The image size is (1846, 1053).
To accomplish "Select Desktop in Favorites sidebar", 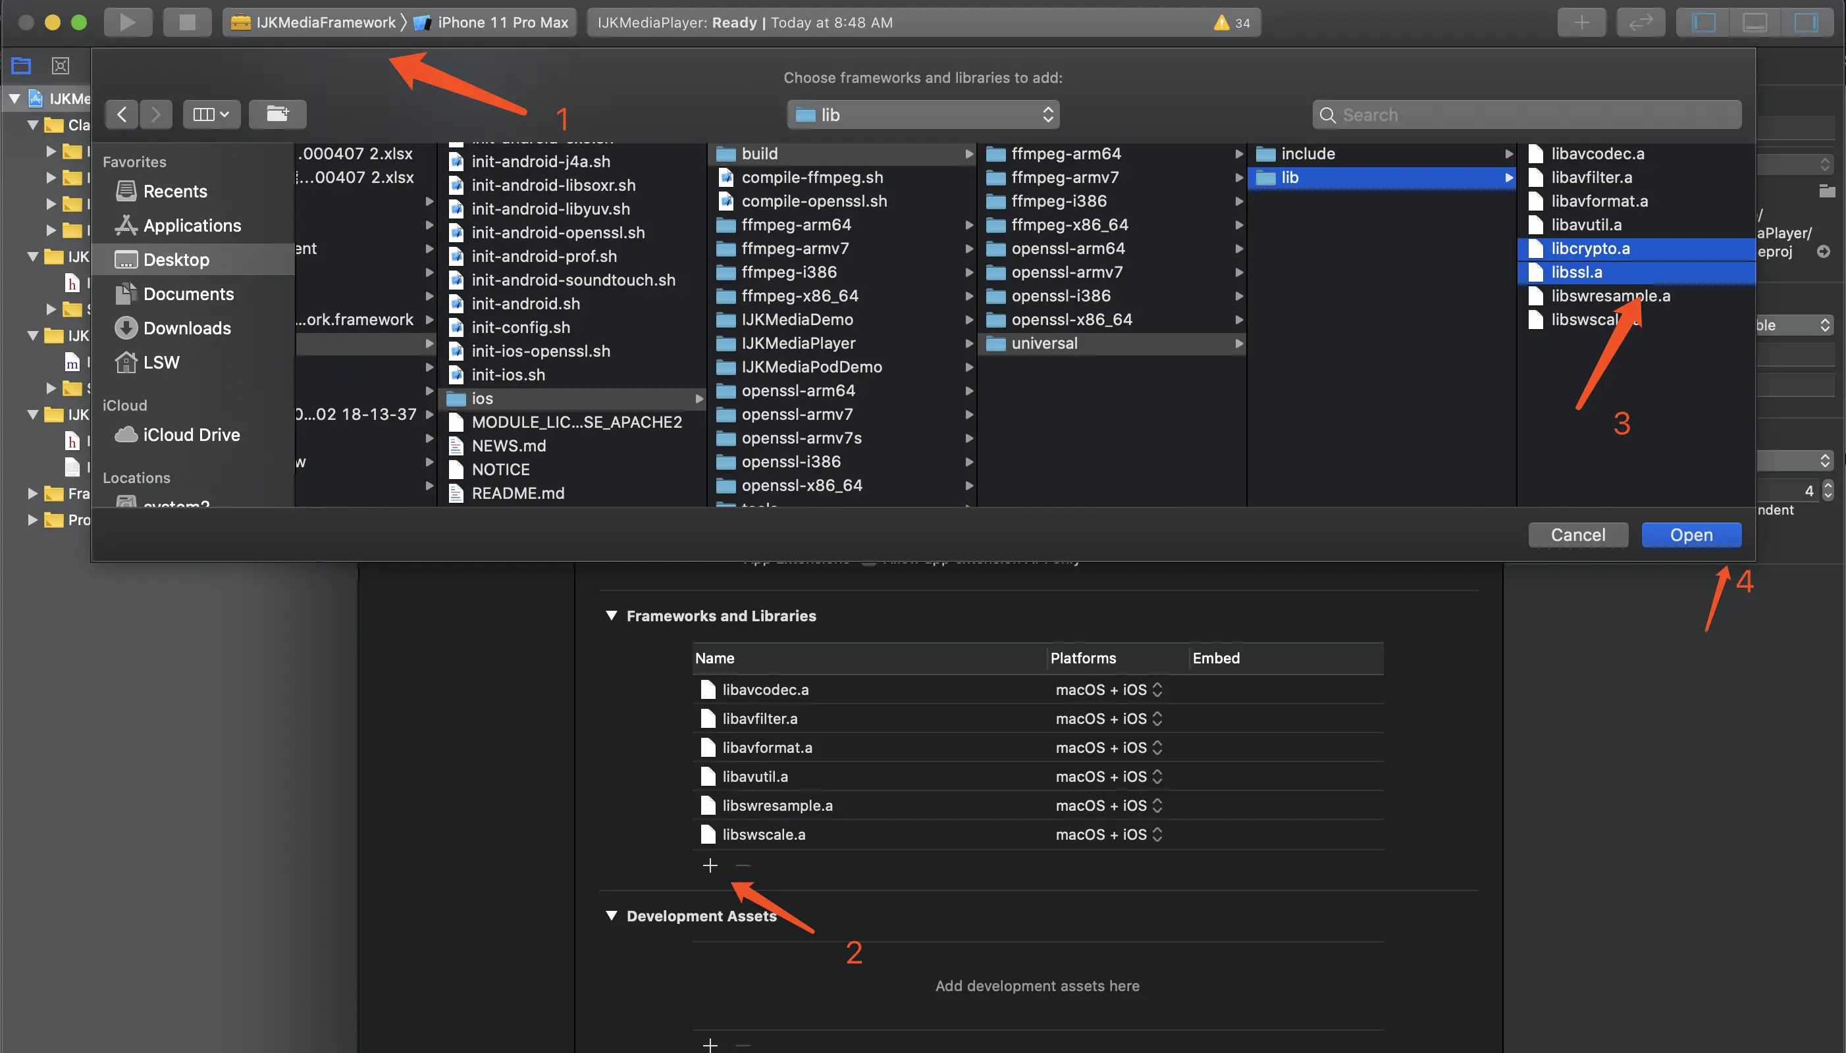I will tap(176, 260).
